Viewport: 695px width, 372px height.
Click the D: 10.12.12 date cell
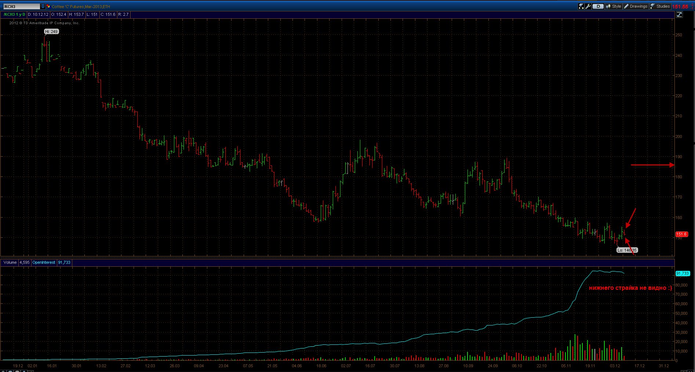(38, 14)
